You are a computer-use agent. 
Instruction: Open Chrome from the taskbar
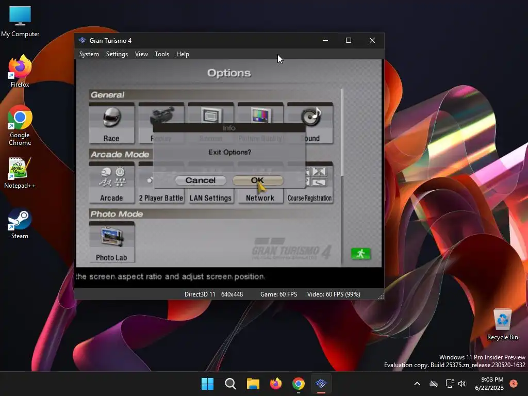[x=299, y=384]
